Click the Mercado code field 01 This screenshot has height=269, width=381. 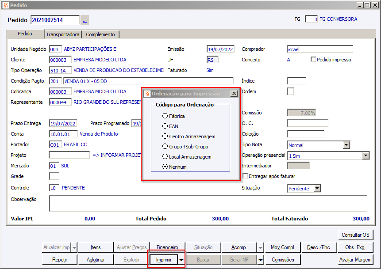pyautogui.click(x=54, y=166)
